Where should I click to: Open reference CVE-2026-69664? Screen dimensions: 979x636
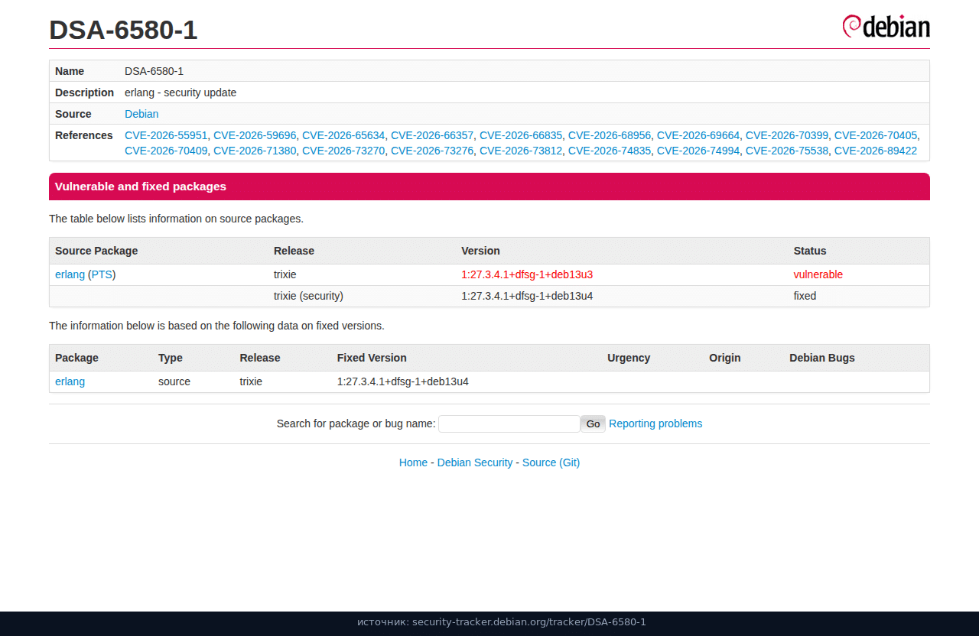[698, 135]
